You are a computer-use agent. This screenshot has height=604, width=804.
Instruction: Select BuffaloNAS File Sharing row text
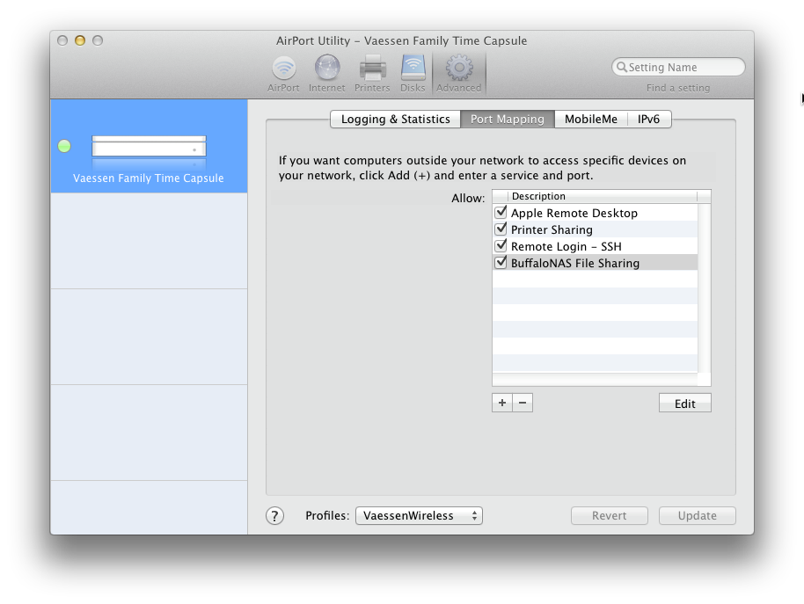pyautogui.click(x=574, y=263)
